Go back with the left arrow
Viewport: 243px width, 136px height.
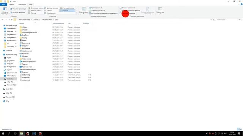point(2,20)
